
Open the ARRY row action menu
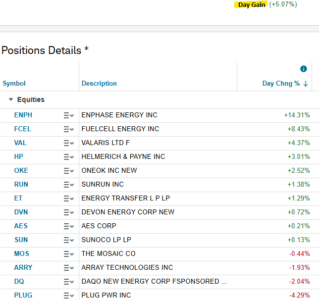pyautogui.click(x=68, y=268)
